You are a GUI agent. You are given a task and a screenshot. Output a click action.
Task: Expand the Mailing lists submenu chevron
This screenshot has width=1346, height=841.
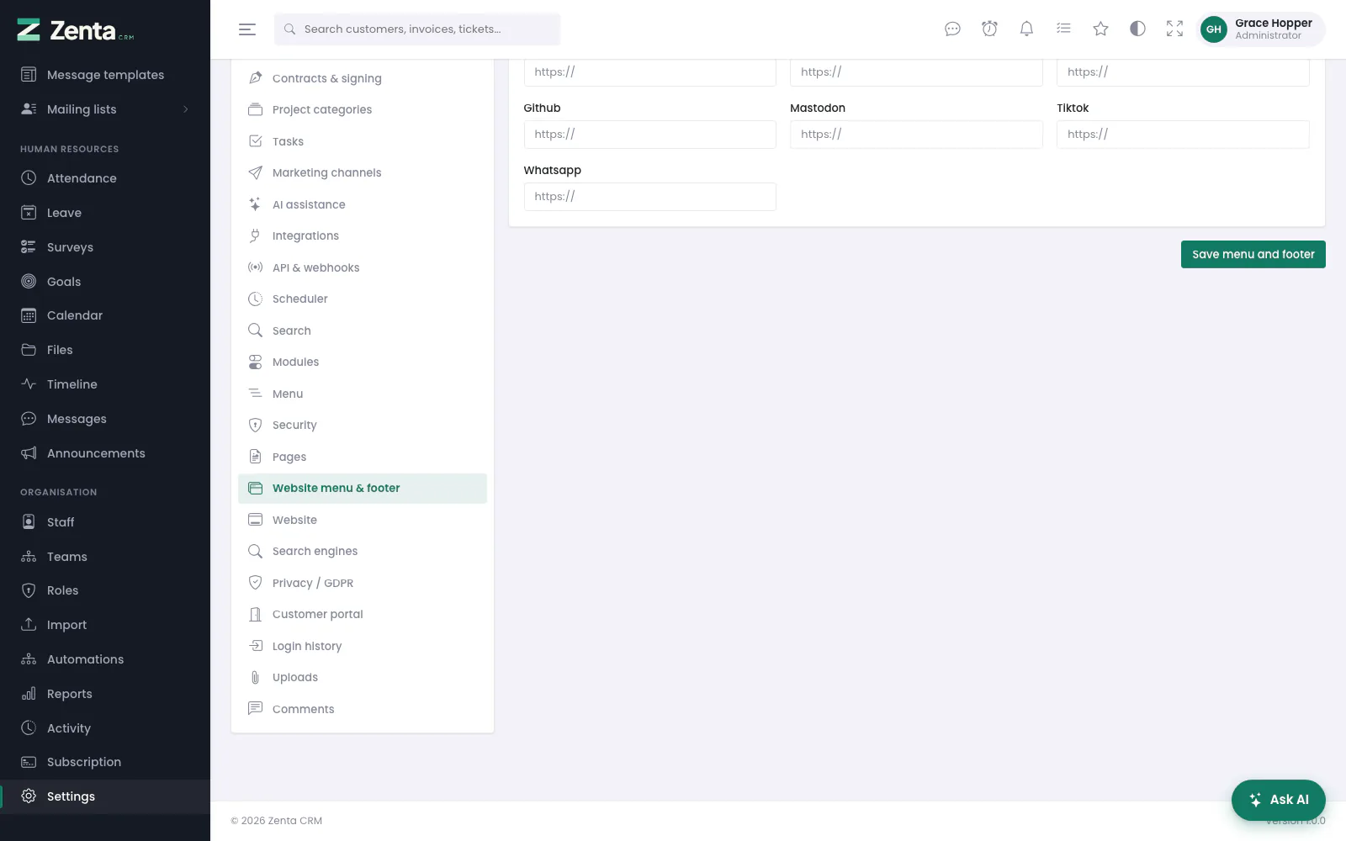[x=186, y=109]
